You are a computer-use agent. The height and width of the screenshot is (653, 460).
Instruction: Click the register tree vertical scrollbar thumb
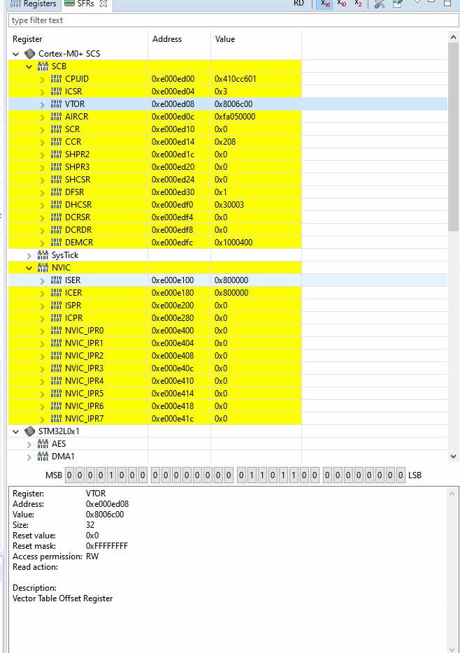(453, 136)
